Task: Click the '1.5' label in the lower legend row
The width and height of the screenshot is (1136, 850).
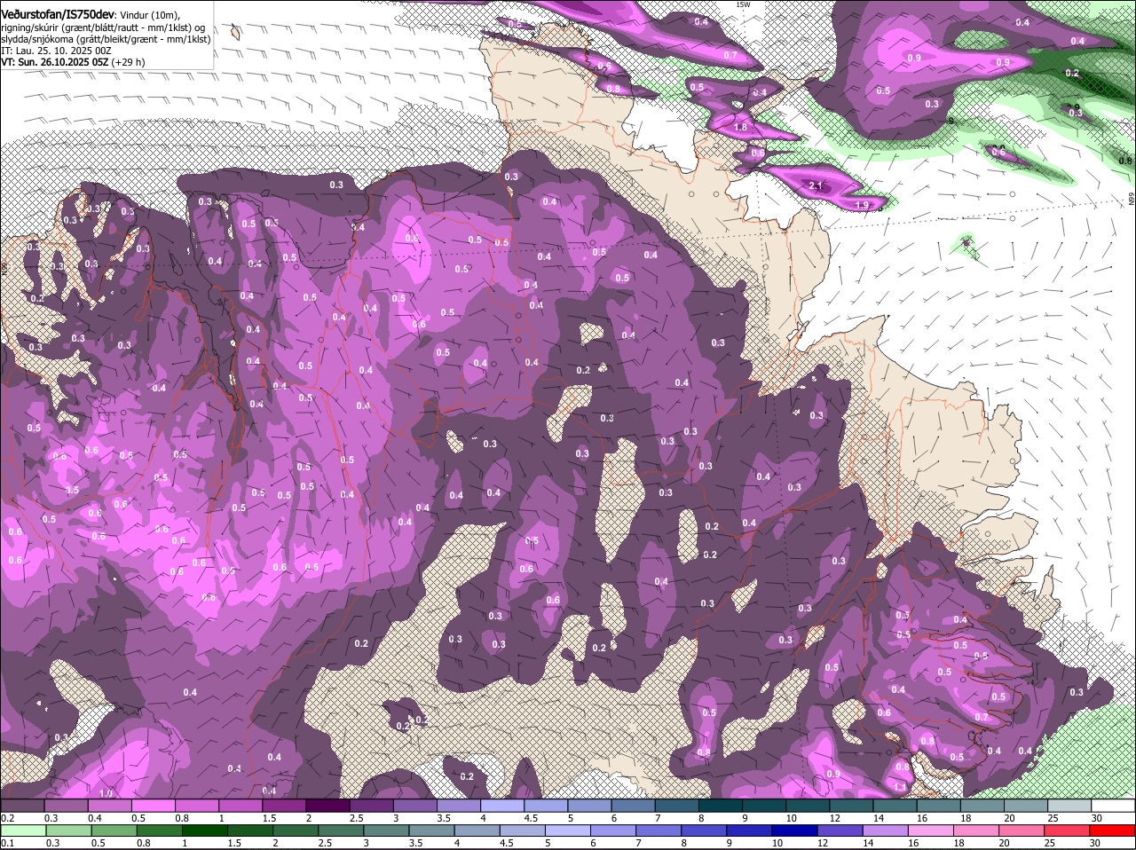Action: [234, 843]
